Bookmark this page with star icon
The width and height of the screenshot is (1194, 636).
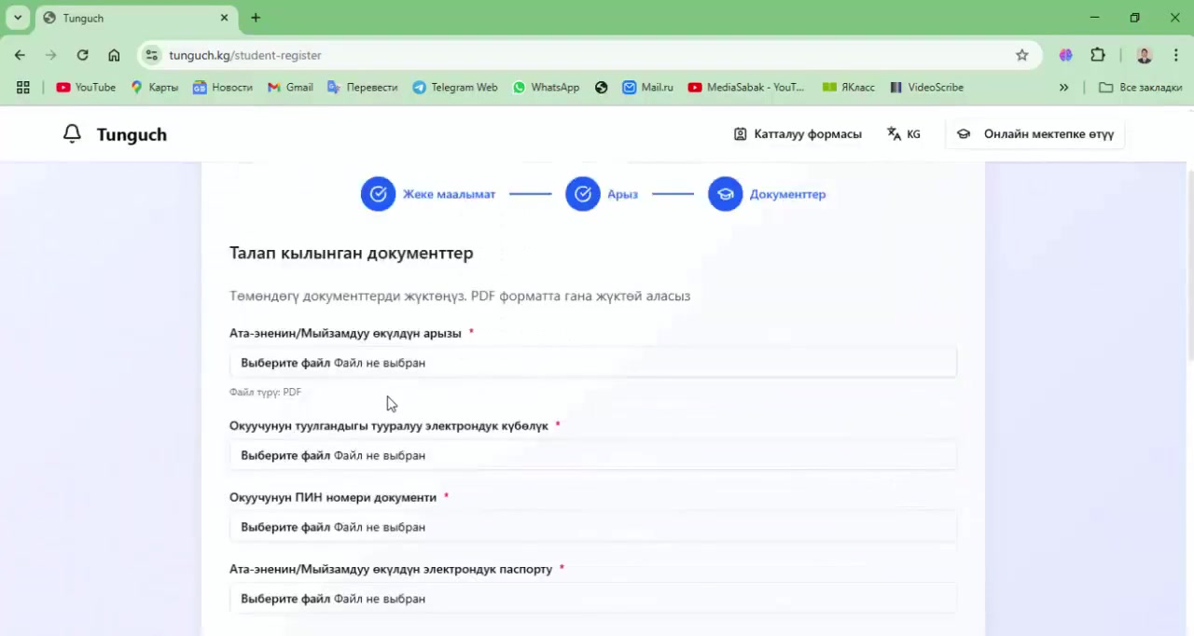tap(1021, 55)
